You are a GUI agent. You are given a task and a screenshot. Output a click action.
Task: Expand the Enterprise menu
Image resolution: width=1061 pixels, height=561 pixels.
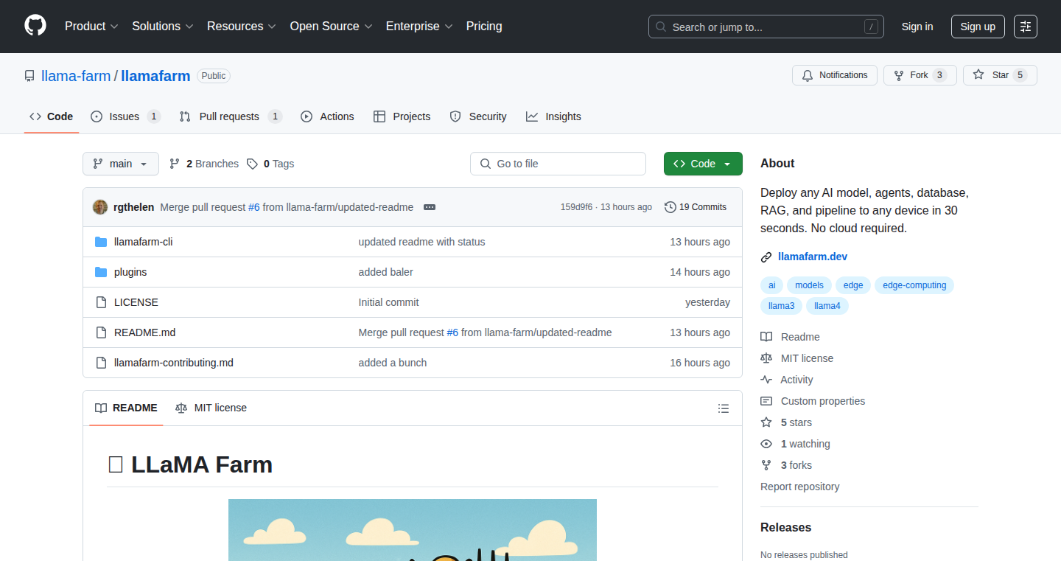tap(420, 27)
